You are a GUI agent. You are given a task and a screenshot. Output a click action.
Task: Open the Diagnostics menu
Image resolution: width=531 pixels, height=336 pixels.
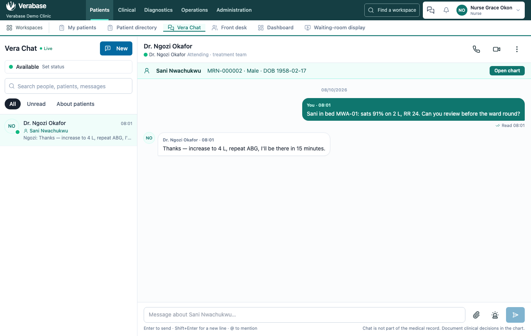[x=159, y=10]
